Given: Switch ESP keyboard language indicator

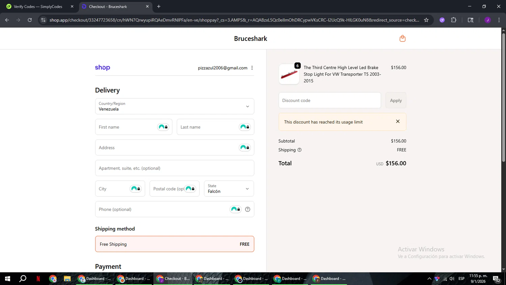Looking at the screenshot, I should click(461, 279).
